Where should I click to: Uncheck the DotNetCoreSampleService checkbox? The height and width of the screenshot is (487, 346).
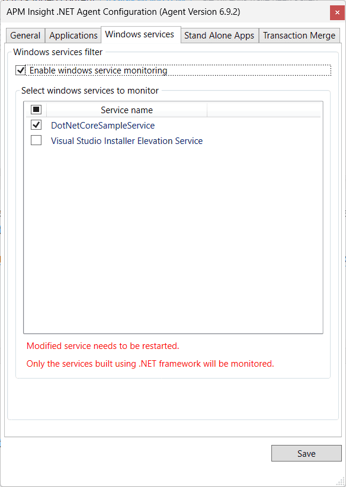point(36,125)
